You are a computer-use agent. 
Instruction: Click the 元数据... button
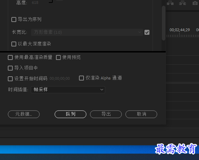coord(24,114)
